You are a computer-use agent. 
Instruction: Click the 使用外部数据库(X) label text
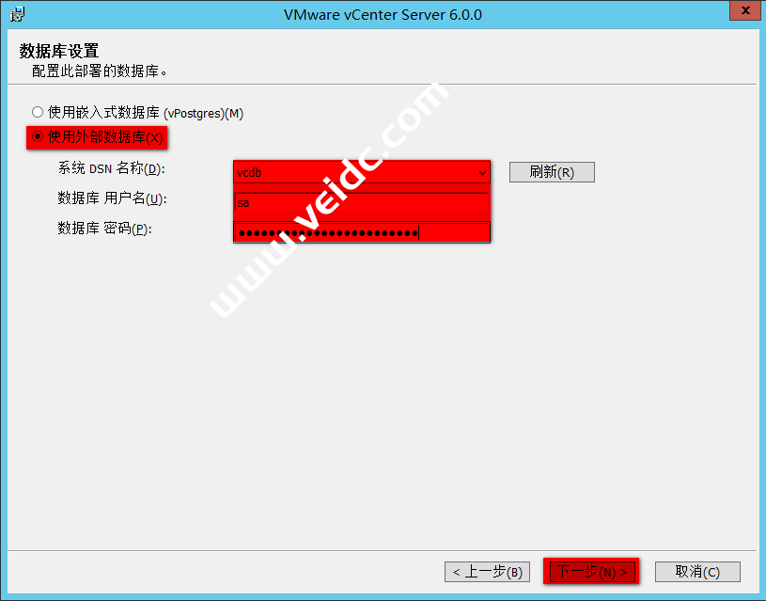105,137
